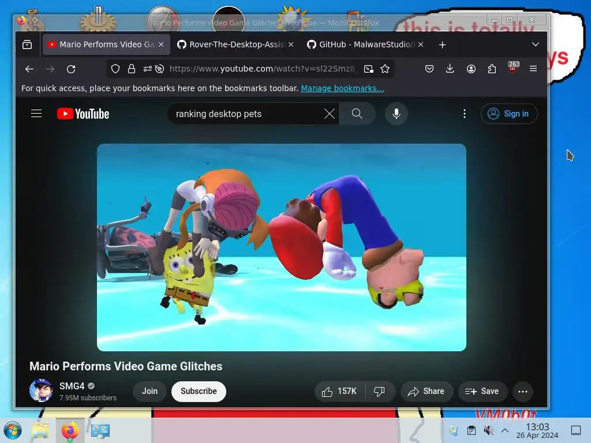The height and width of the screenshot is (443, 591).
Task: Open file manager from taskbar
Action: point(40,430)
